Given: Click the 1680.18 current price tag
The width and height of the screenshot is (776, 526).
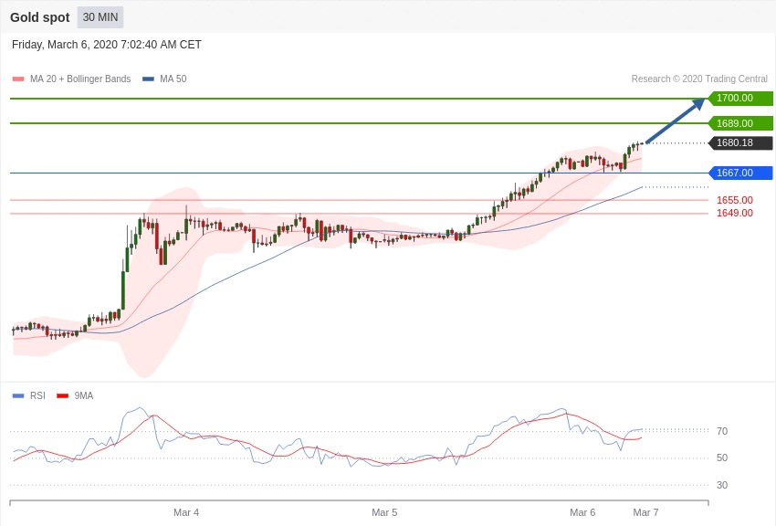Looking at the screenshot, I should click(740, 143).
